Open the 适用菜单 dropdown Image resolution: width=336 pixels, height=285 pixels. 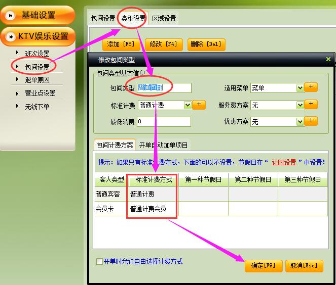[x=300, y=88]
